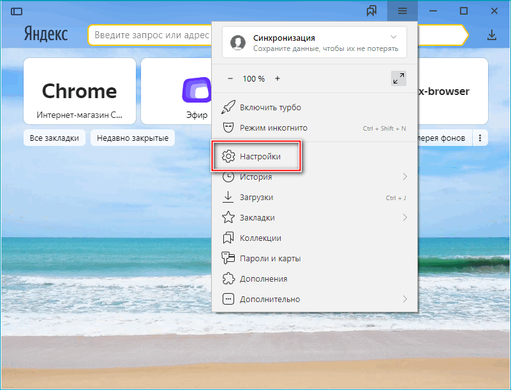This screenshot has height=390, width=511.
Task: Enable Turbo mode from the menu
Action: [x=270, y=108]
